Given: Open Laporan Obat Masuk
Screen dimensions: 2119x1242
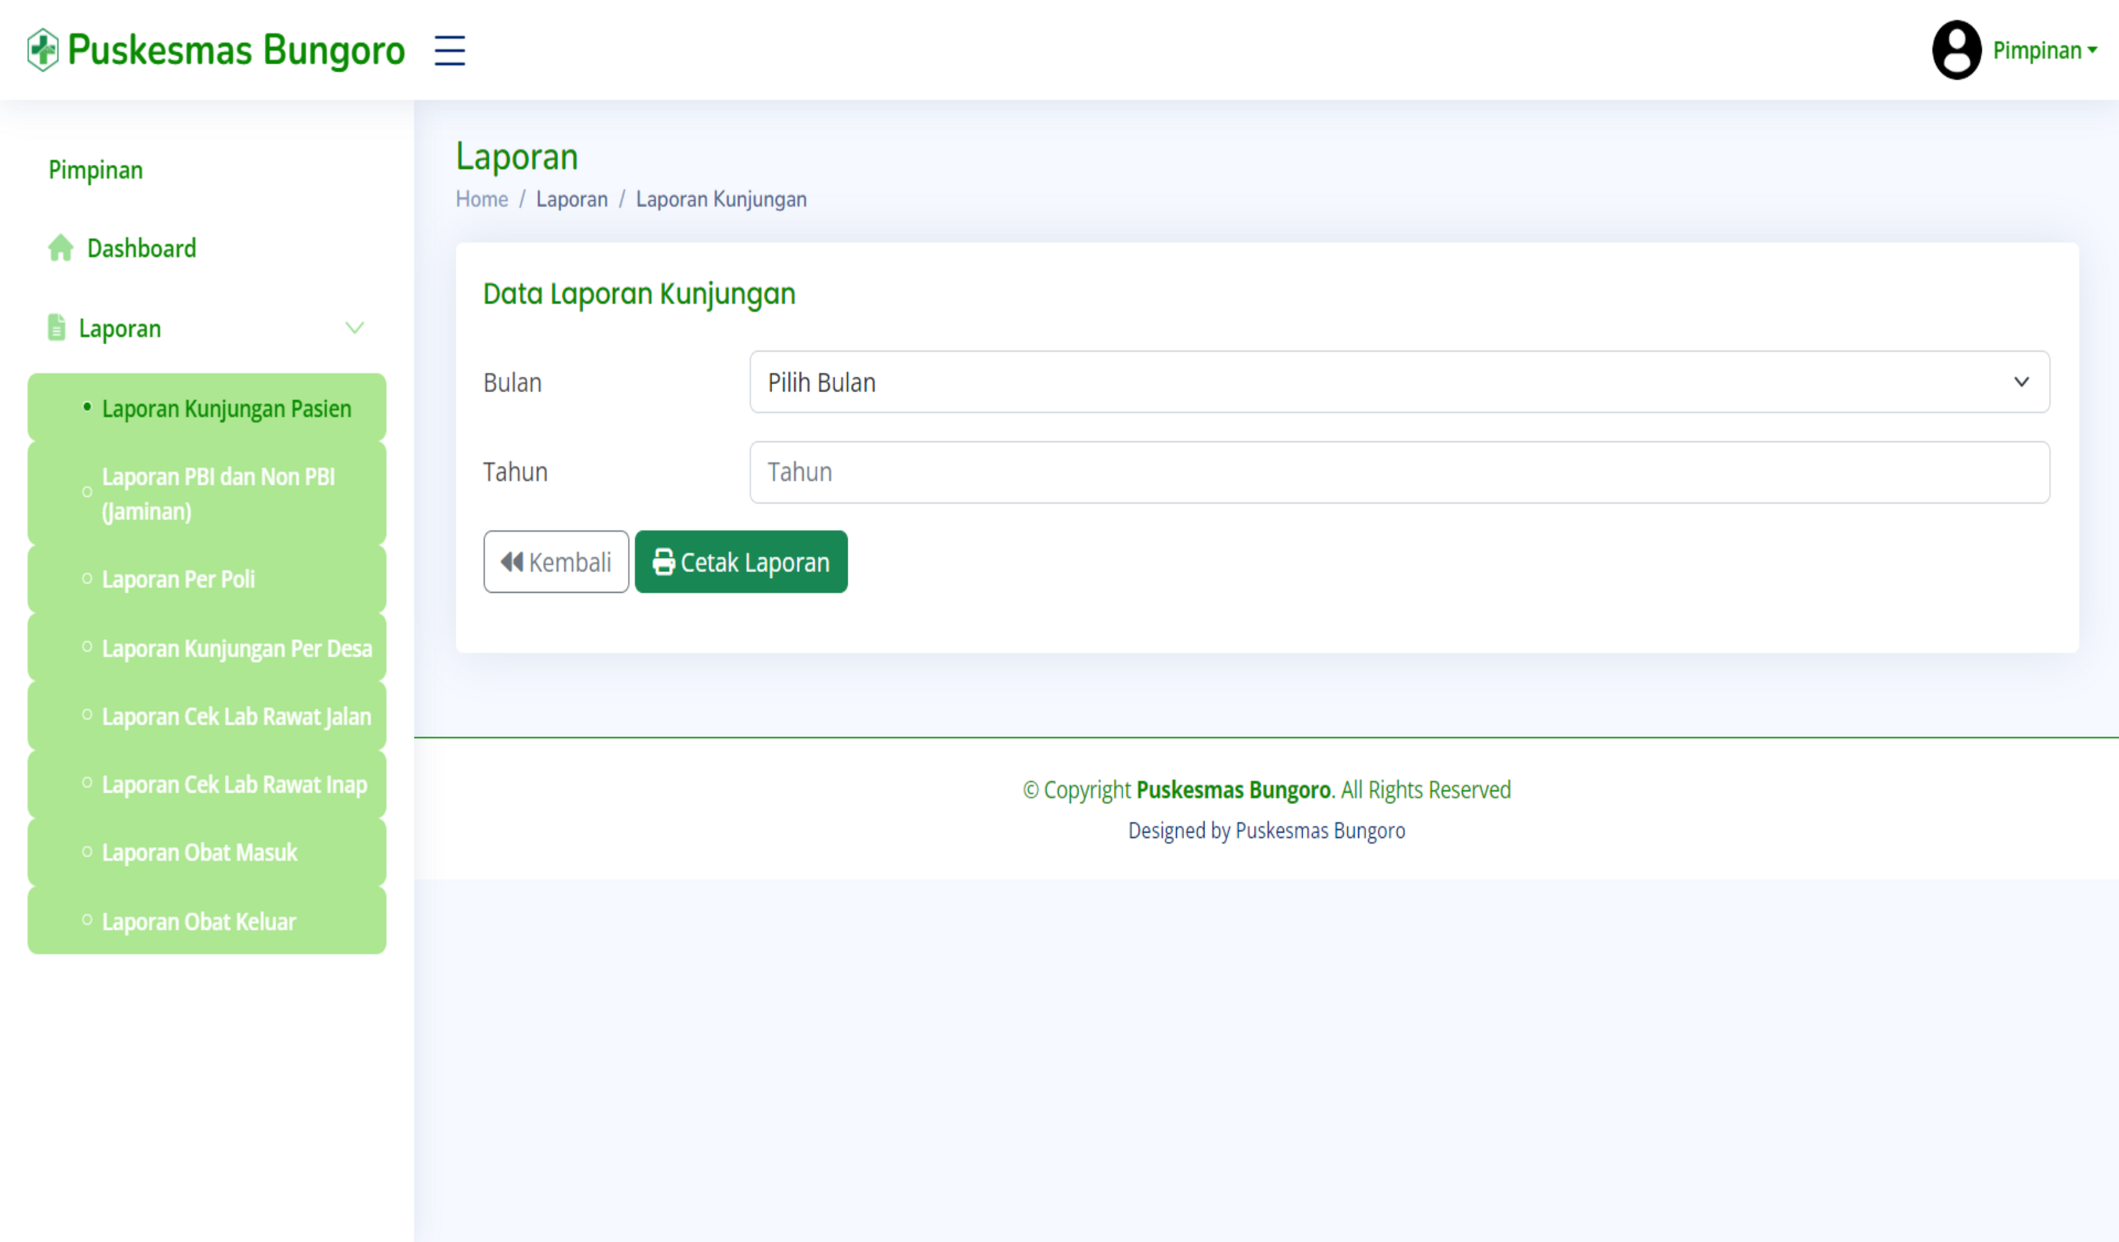Looking at the screenshot, I should (x=199, y=853).
